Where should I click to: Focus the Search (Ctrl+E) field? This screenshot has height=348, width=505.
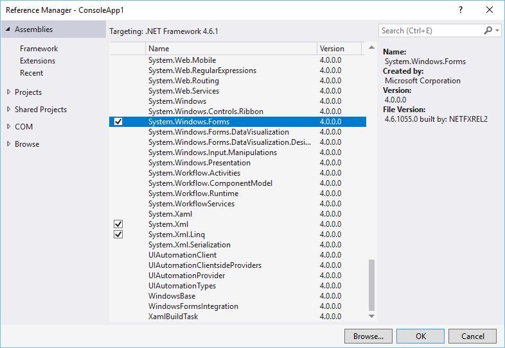(x=429, y=31)
